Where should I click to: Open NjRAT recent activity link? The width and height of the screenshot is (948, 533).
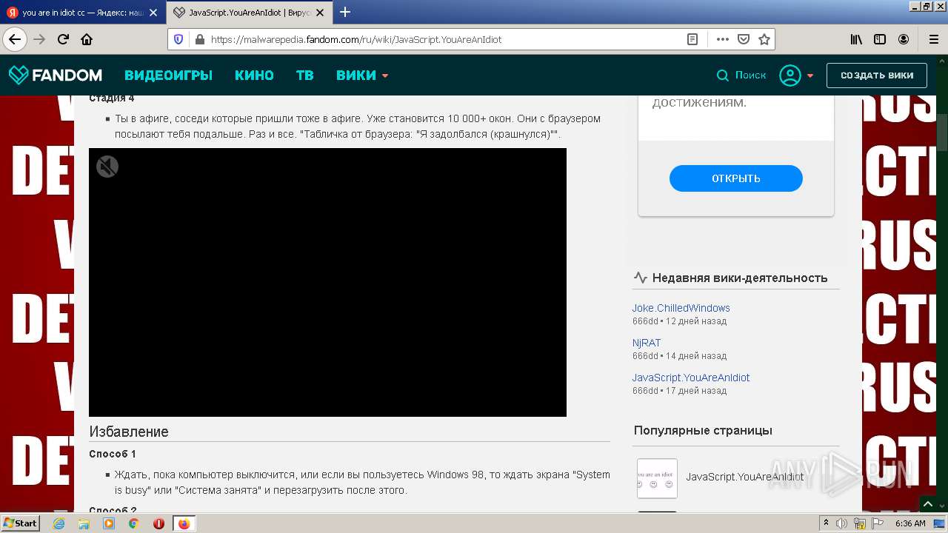click(x=647, y=343)
